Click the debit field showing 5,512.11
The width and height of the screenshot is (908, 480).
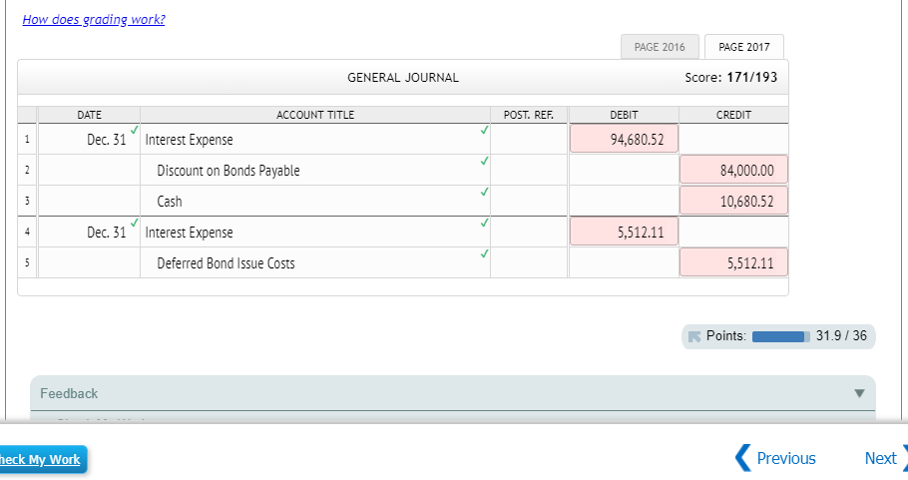click(624, 233)
